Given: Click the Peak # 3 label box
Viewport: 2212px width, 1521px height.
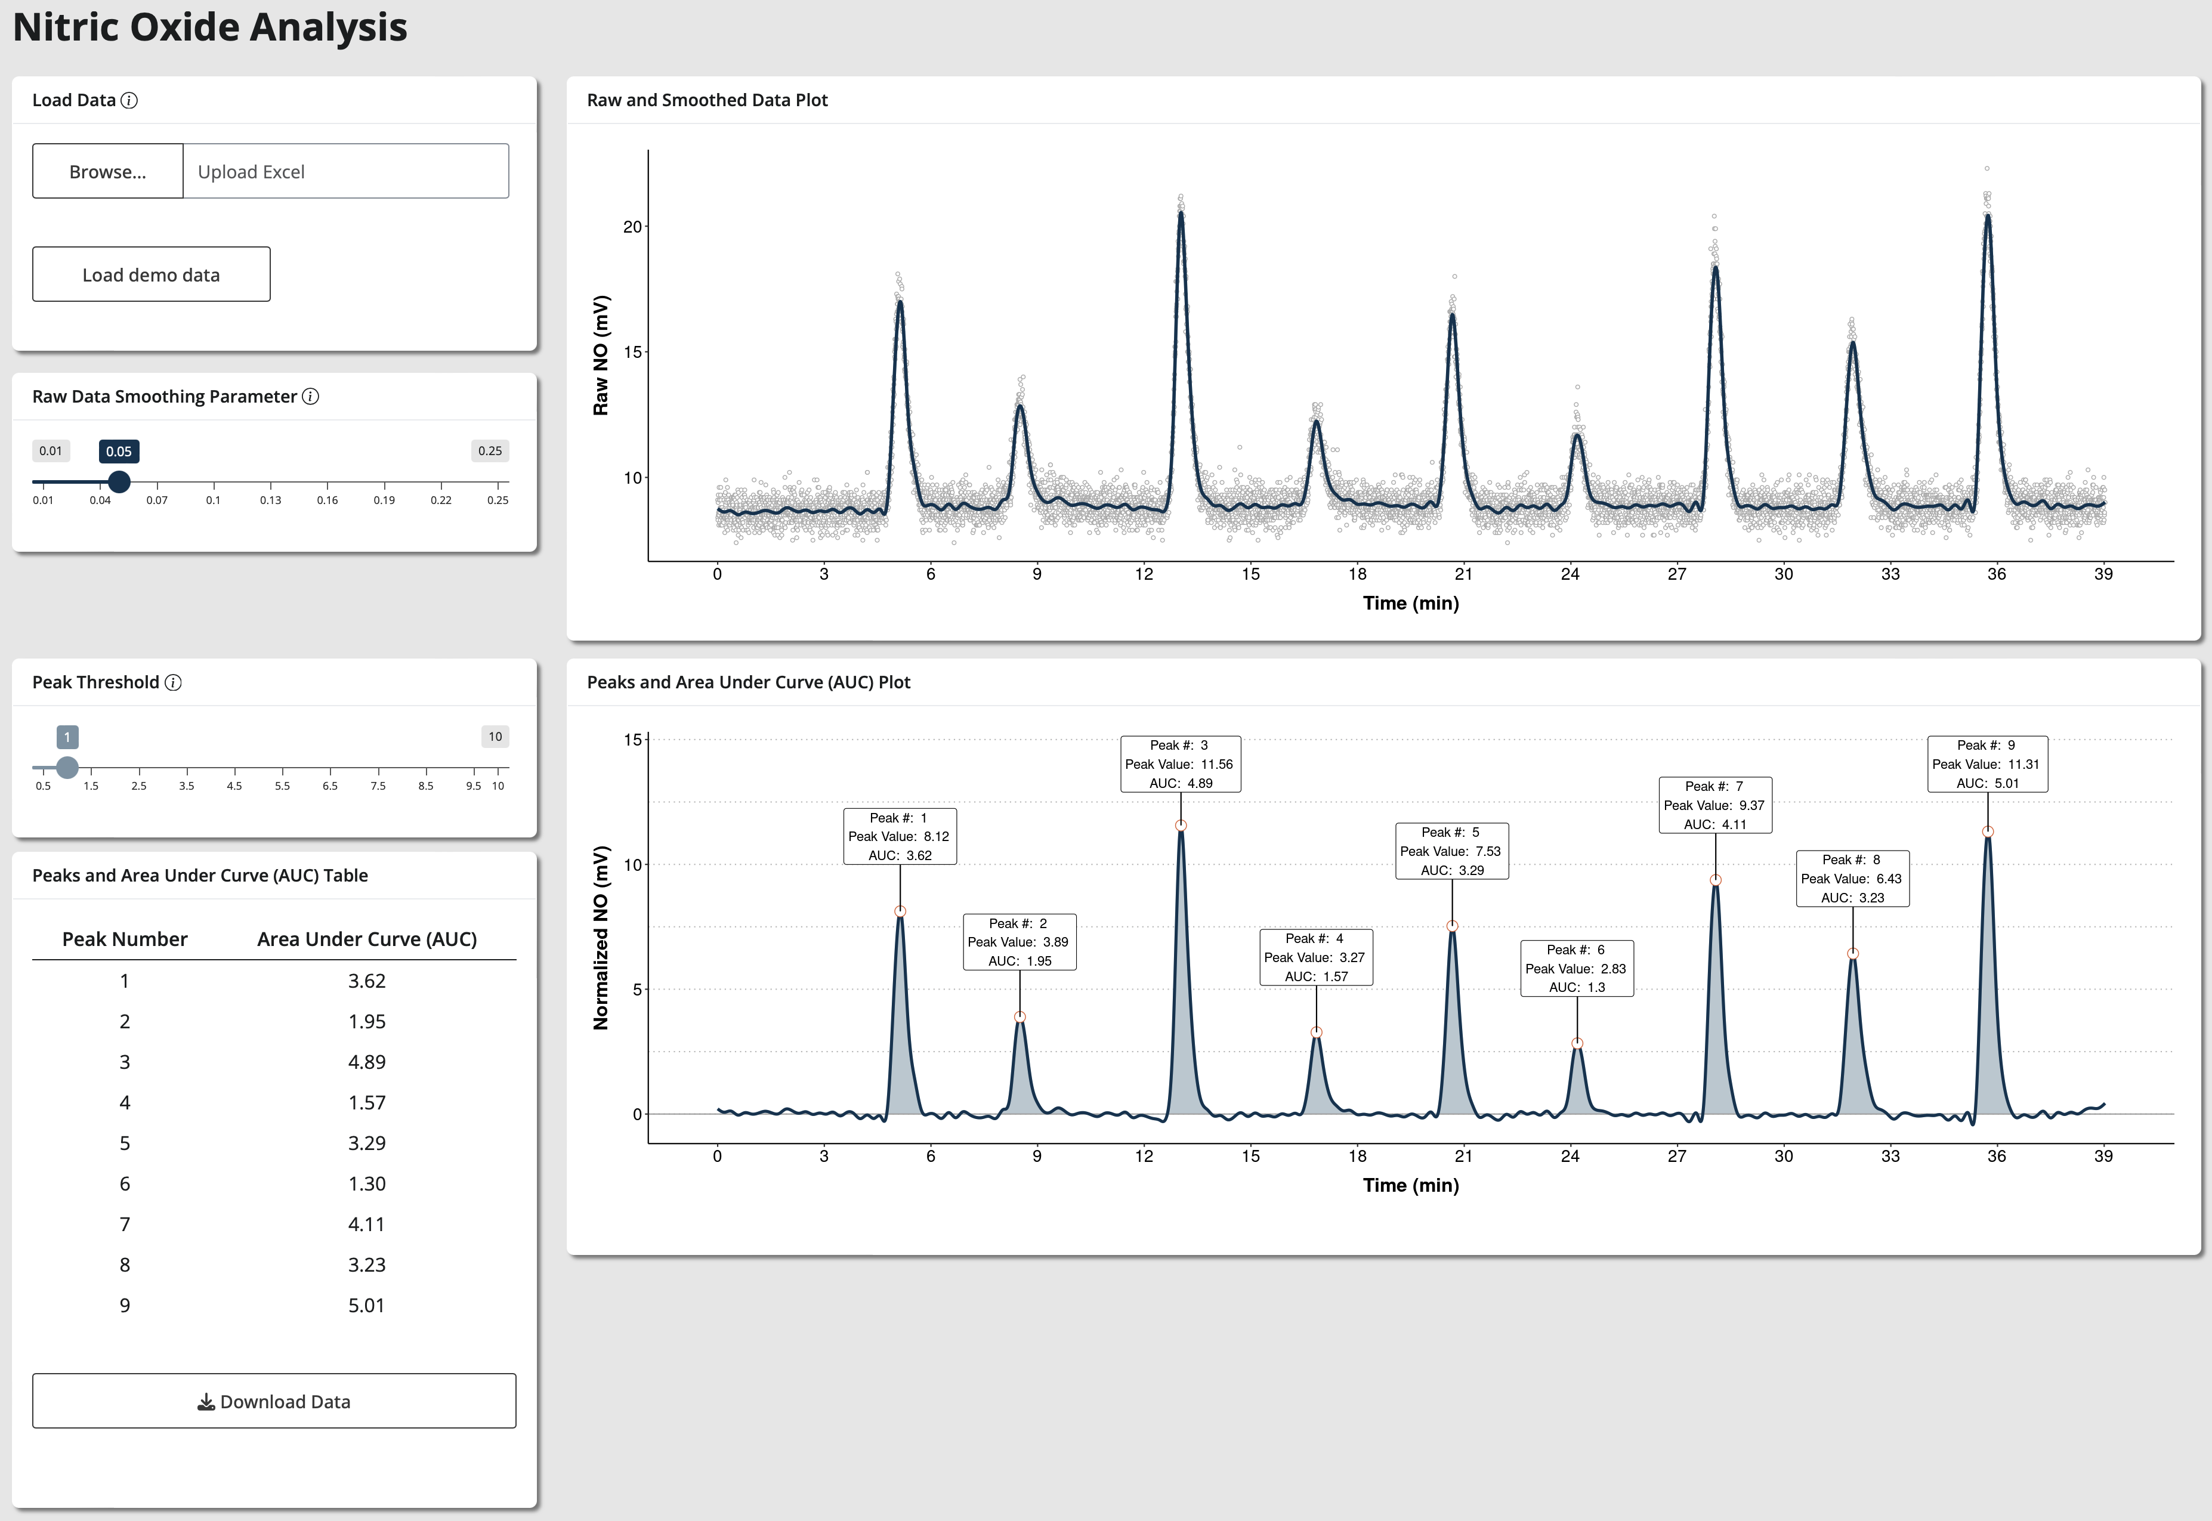Looking at the screenshot, I should (1180, 764).
